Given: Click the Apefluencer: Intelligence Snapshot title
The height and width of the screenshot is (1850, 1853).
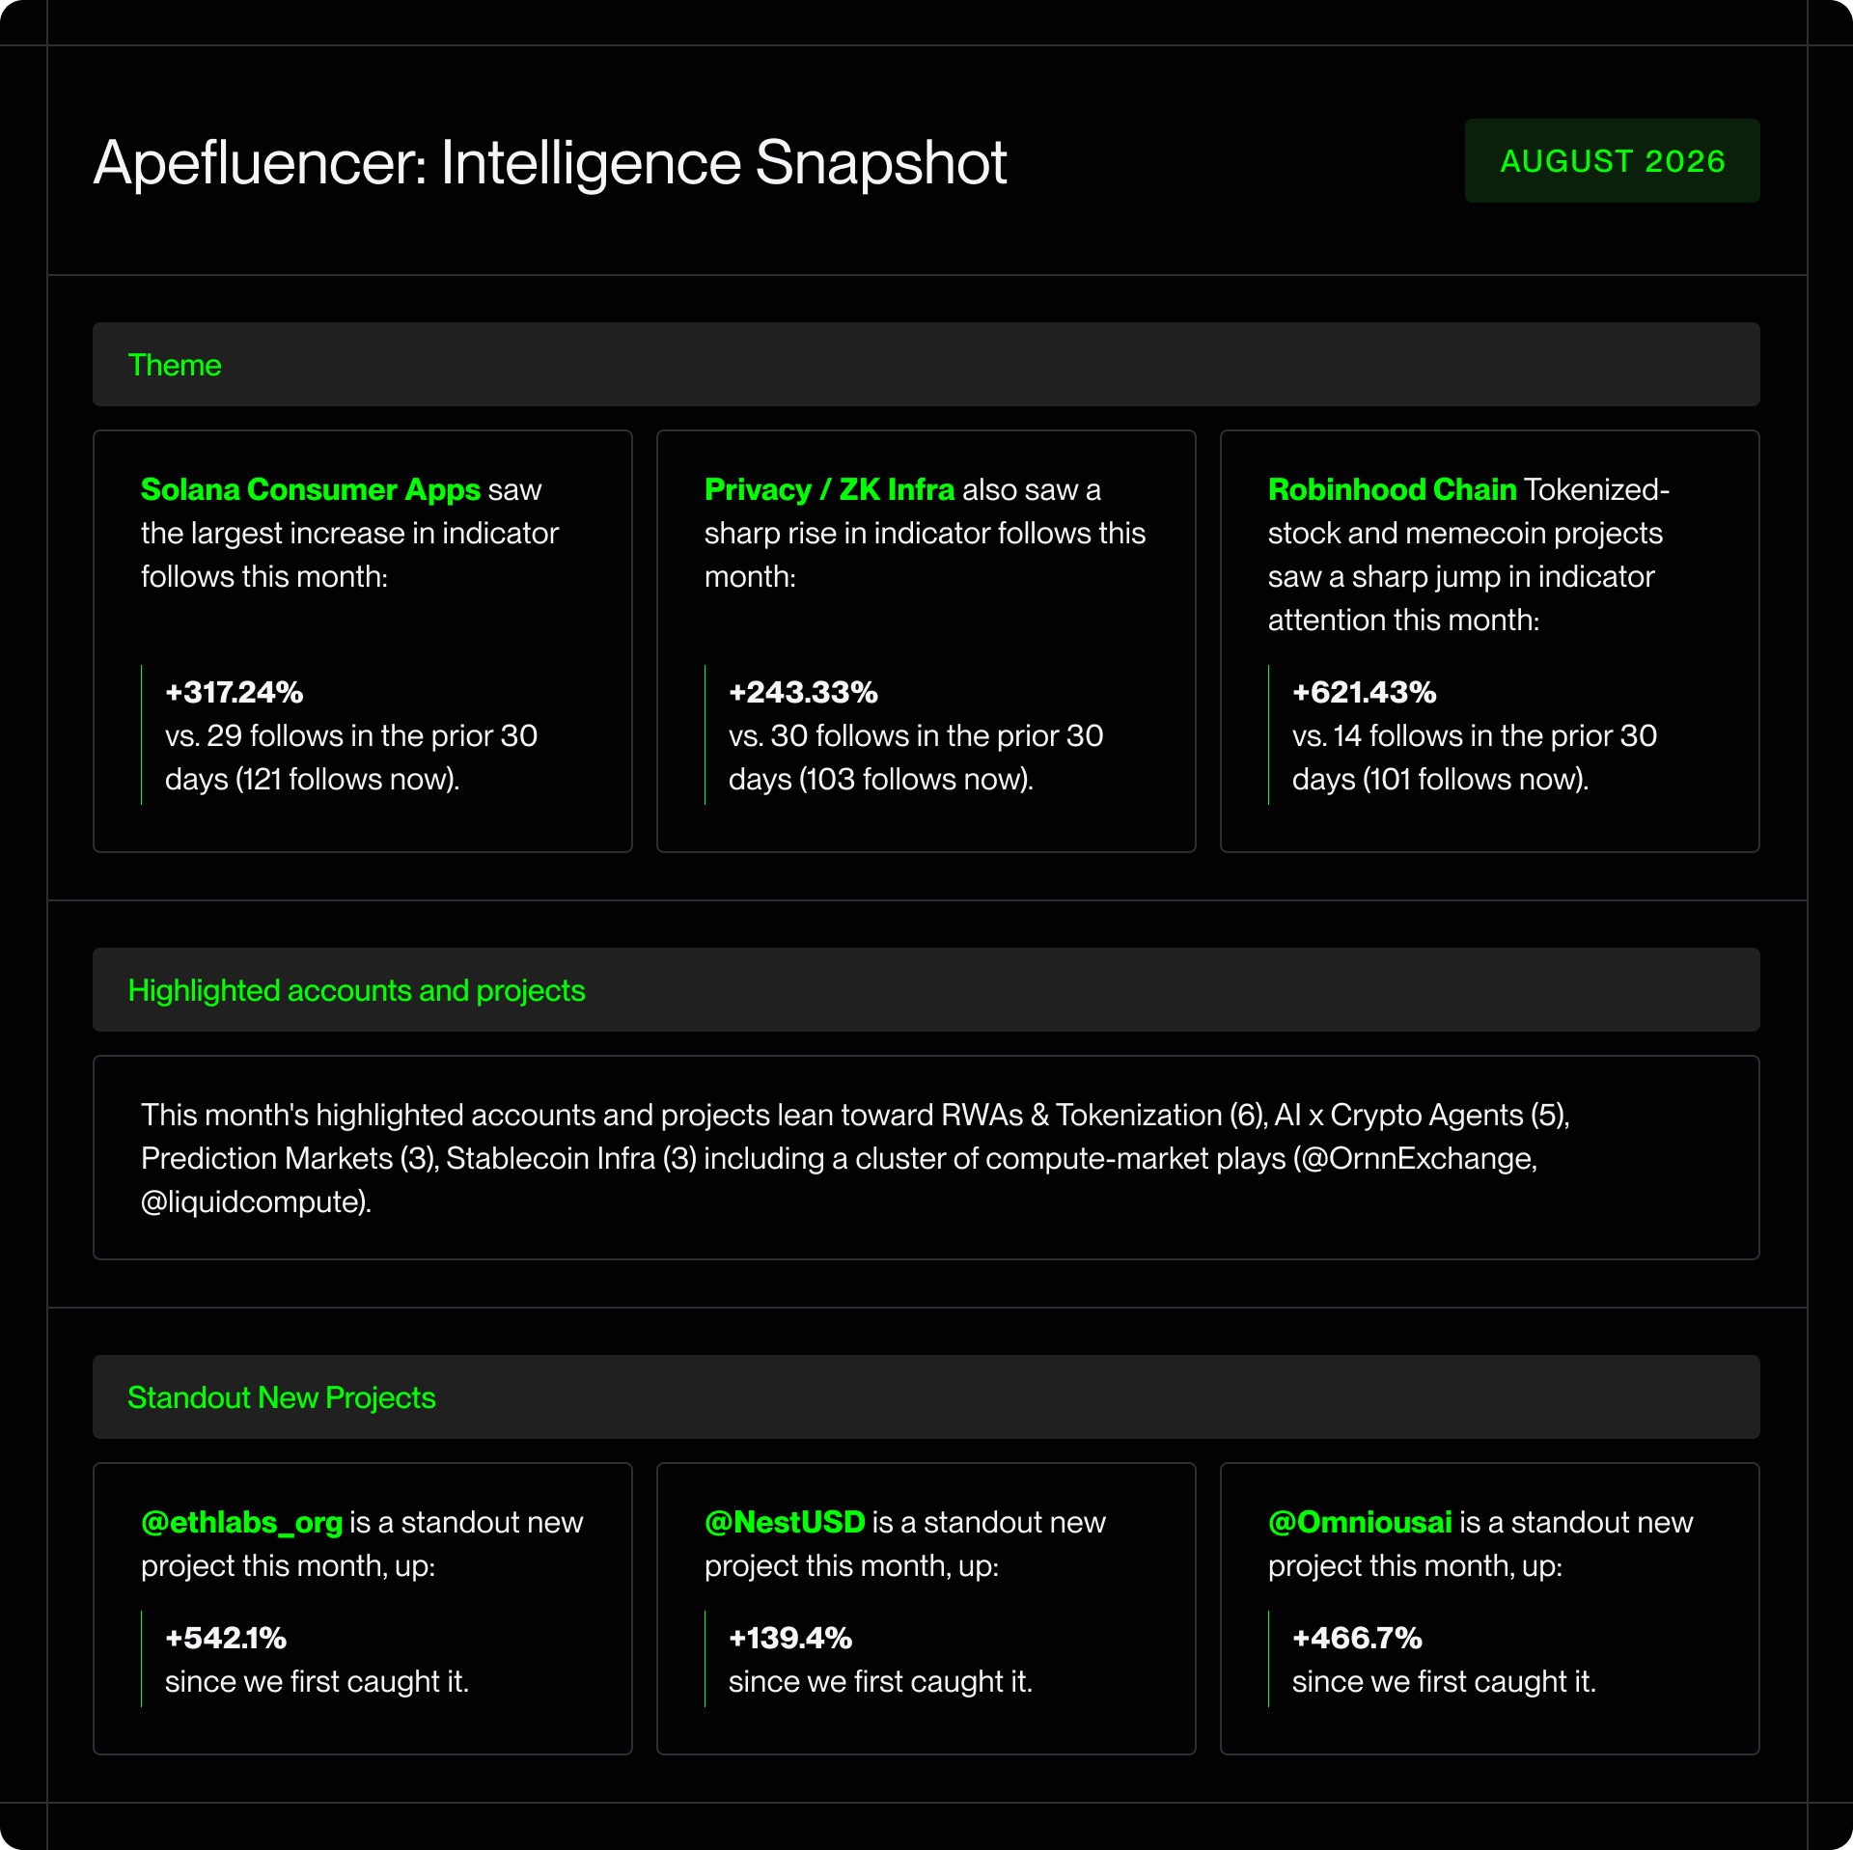Looking at the screenshot, I should [x=550, y=162].
